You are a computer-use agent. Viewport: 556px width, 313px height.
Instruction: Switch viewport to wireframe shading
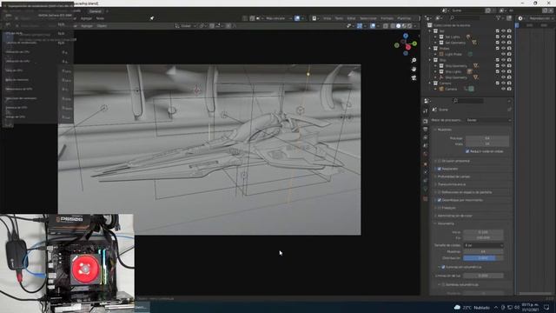[x=393, y=26]
